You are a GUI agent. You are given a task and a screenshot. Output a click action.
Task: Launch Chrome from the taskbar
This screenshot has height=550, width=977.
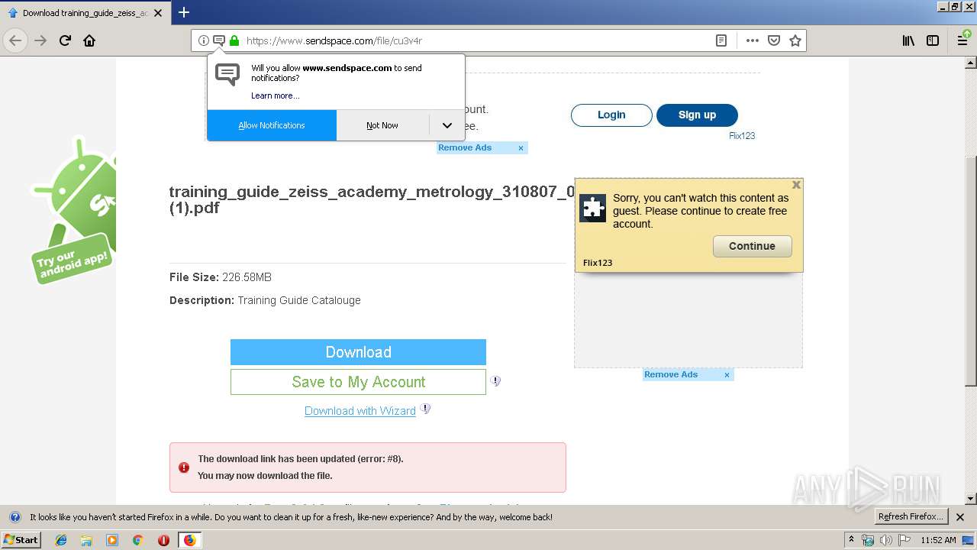(138, 540)
